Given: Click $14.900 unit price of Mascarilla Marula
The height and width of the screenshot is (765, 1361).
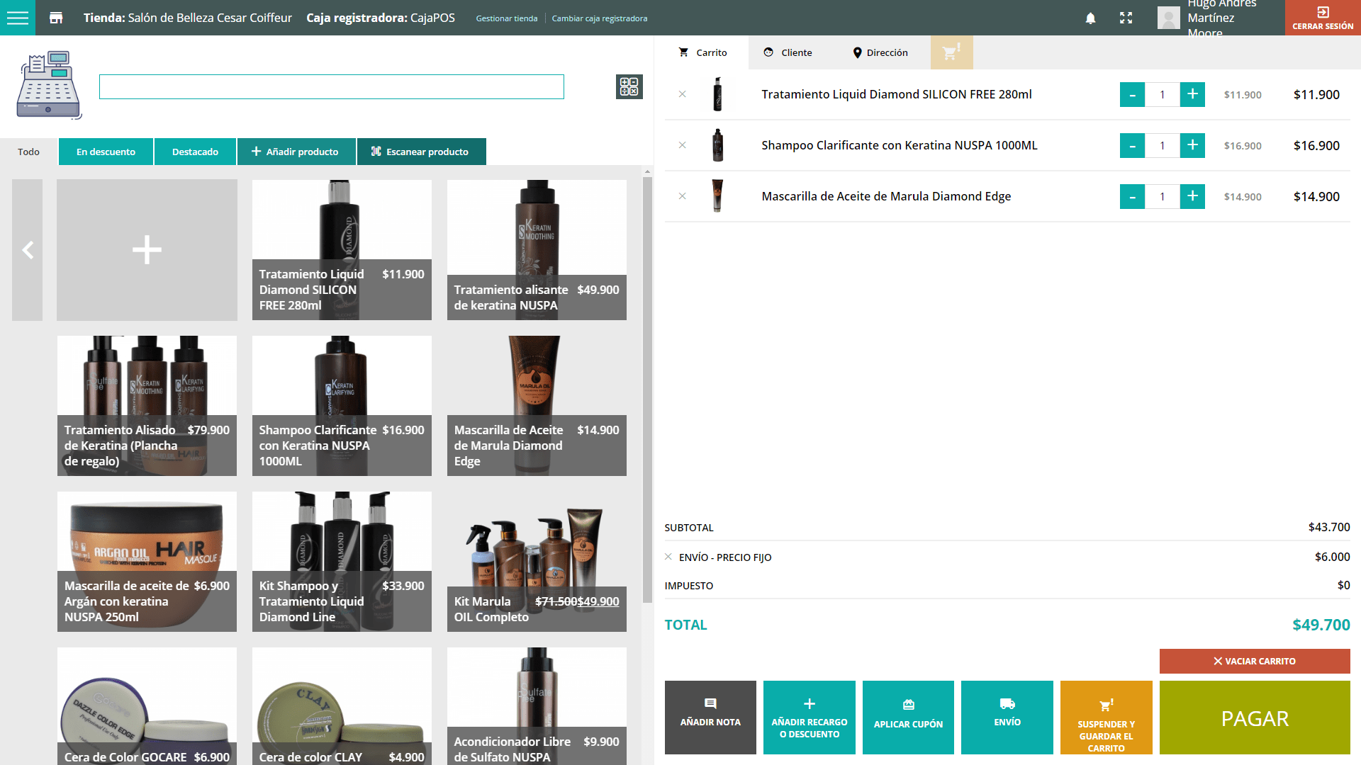Looking at the screenshot, I should pos(1242,197).
